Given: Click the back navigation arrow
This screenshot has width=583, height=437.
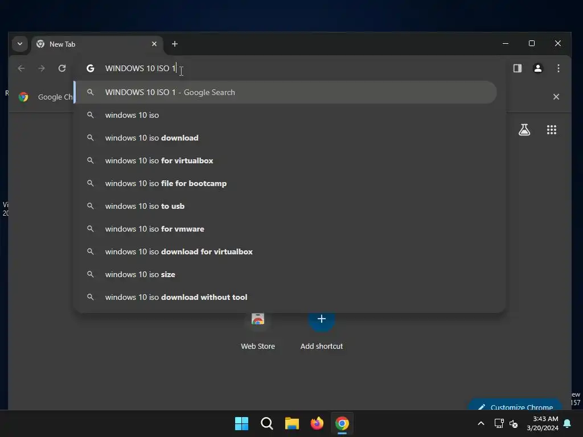Looking at the screenshot, I should 21,68.
